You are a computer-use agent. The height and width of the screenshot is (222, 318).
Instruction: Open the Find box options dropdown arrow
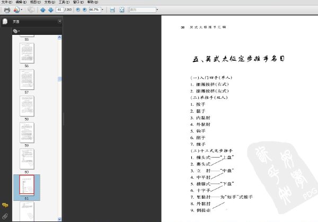coord(157,10)
